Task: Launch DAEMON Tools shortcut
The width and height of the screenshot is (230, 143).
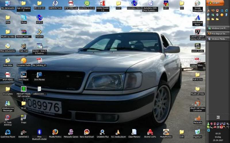Action: tap(55, 3)
